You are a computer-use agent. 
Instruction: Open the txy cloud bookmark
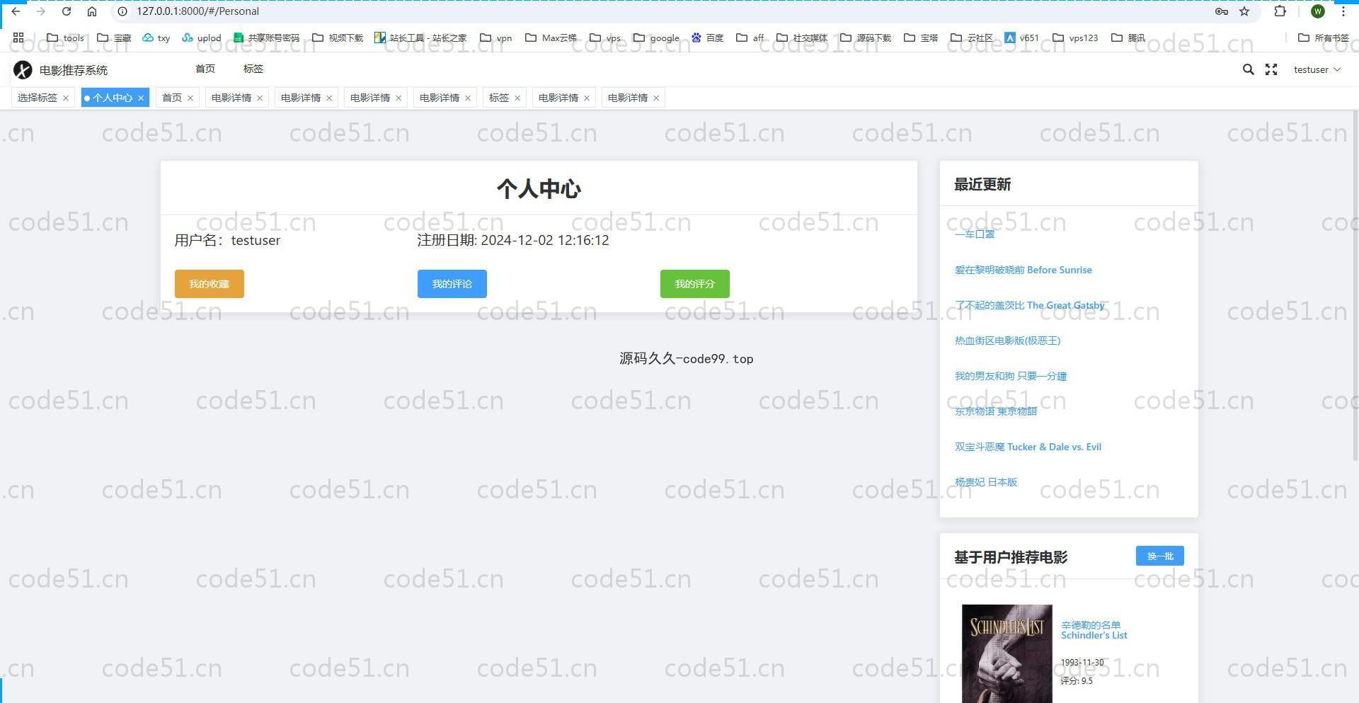(156, 38)
